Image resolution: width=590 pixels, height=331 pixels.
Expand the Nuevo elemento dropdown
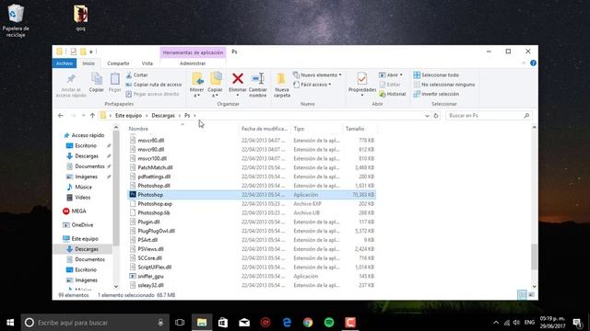pyautogui.click(x=340, y=75)
